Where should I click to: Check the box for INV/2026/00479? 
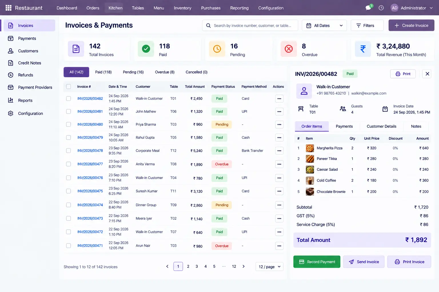tap(69, 137)
